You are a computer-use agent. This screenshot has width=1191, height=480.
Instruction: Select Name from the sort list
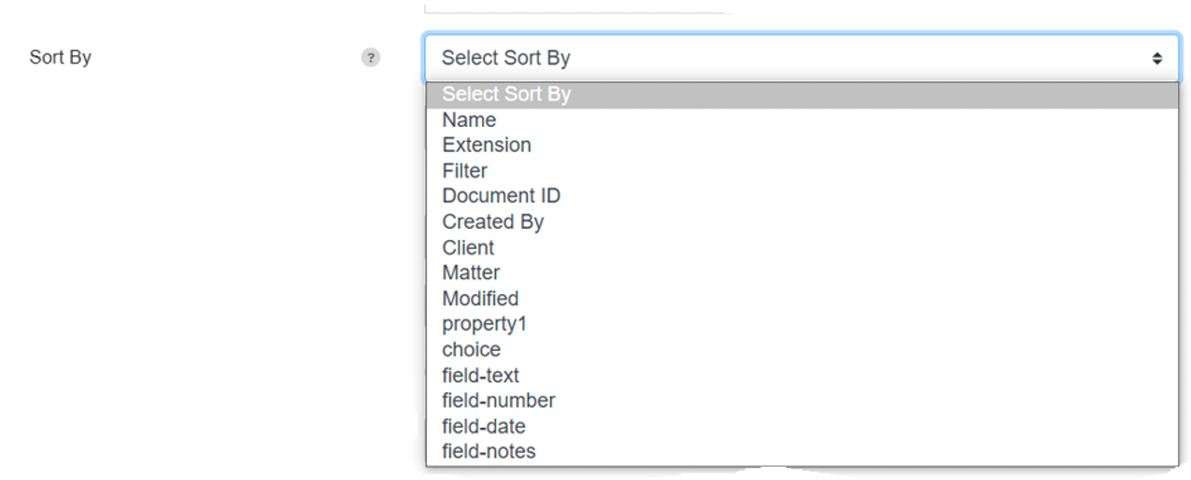(x=801, y=120)
